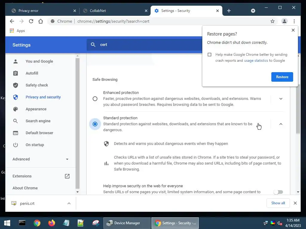Reload the current page
This screenshot has width=306, height=229.
pyautogui.click(x=31, y=21)
